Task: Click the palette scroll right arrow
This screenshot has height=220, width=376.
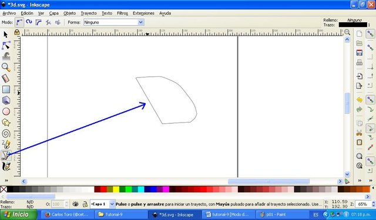Action: pyautogui.click(x=368, y=197)
